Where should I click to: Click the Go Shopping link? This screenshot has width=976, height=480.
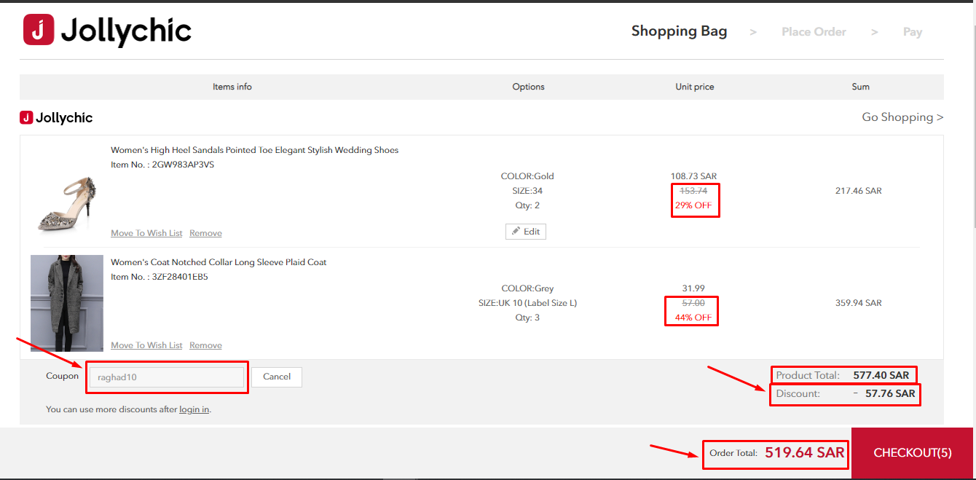point(902,117)
